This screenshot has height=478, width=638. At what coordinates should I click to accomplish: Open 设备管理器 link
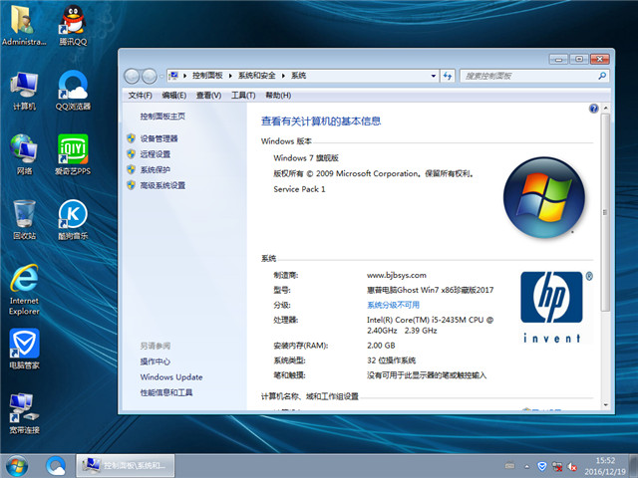point(159,138)
